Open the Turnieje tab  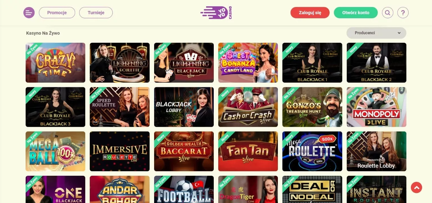click(96, 13)
